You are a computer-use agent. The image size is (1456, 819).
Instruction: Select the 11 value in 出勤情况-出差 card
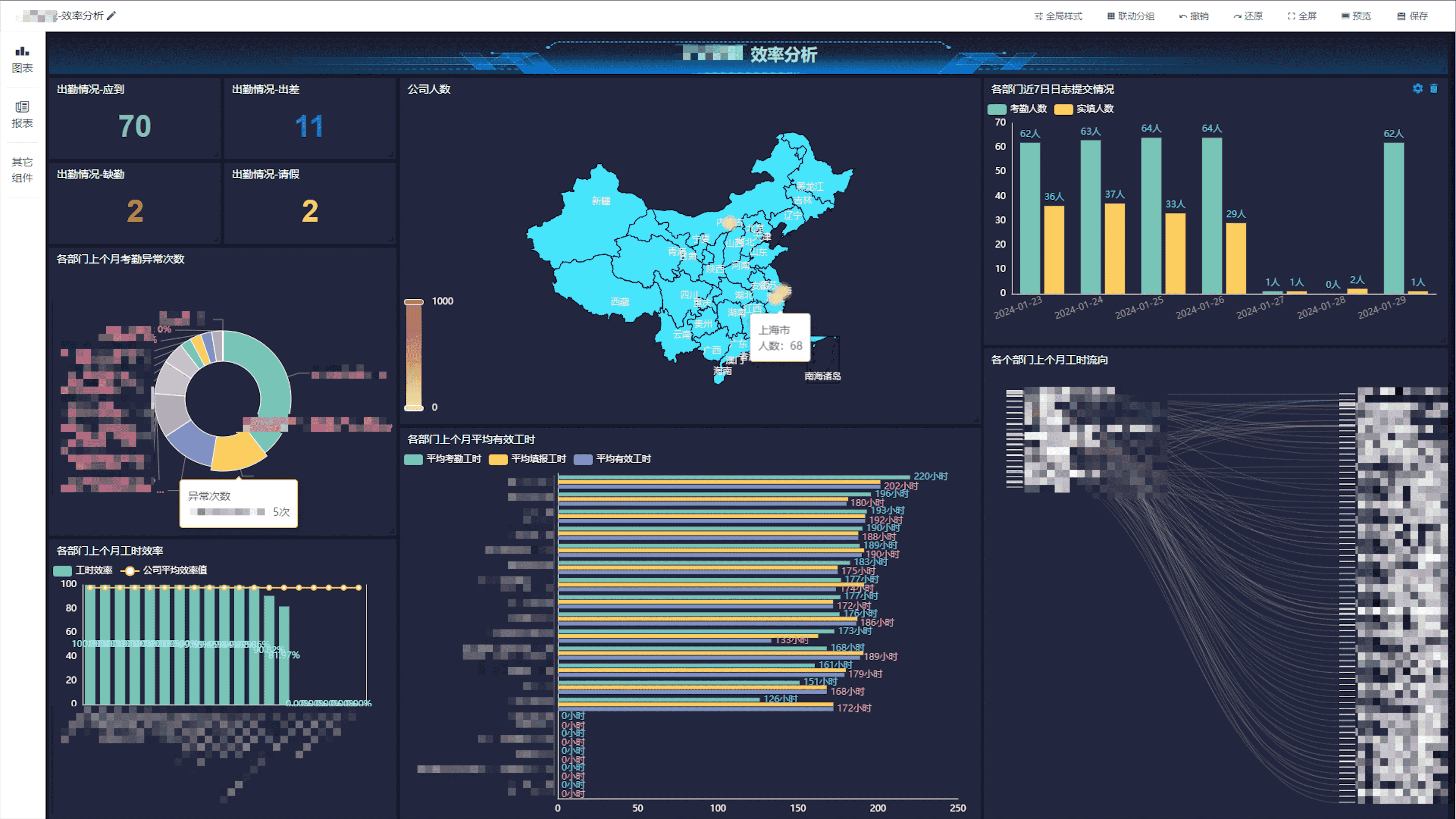click(x=309, y=126)
